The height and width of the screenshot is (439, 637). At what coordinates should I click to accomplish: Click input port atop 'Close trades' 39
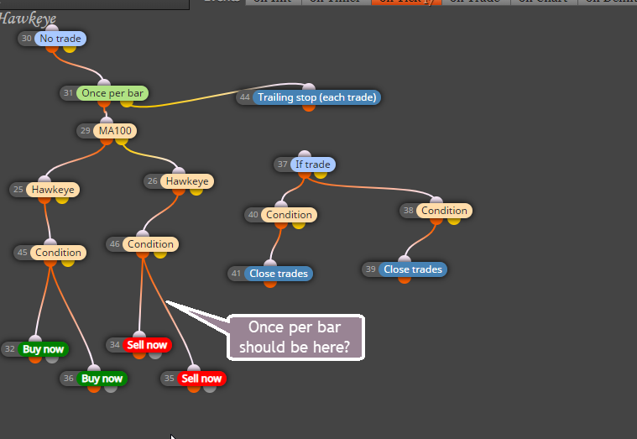click(x=405, y=259)
